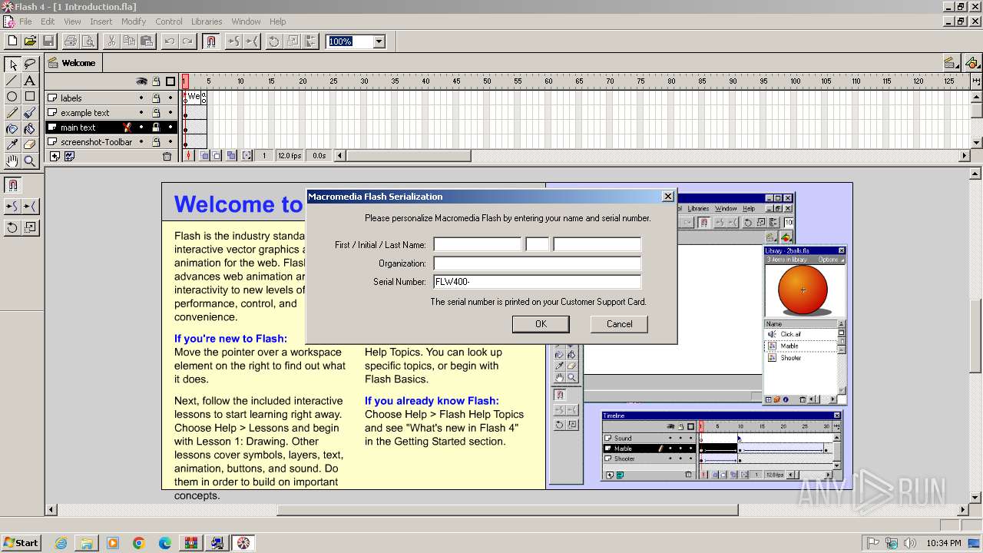
Task: Click the timeline horizontal scrollbar thumb
Action: [408, 156]
